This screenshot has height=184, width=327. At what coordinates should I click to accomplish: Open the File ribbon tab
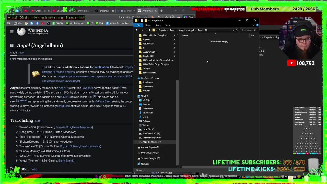tap(138, 25)
